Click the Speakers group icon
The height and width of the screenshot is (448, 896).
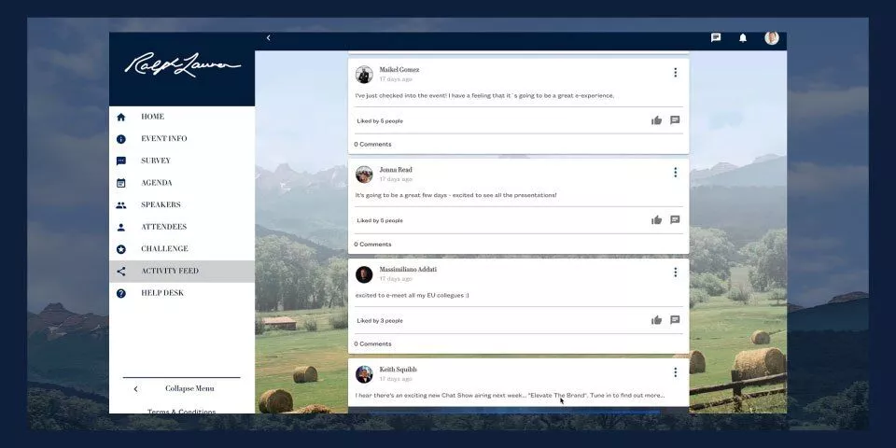121,205
